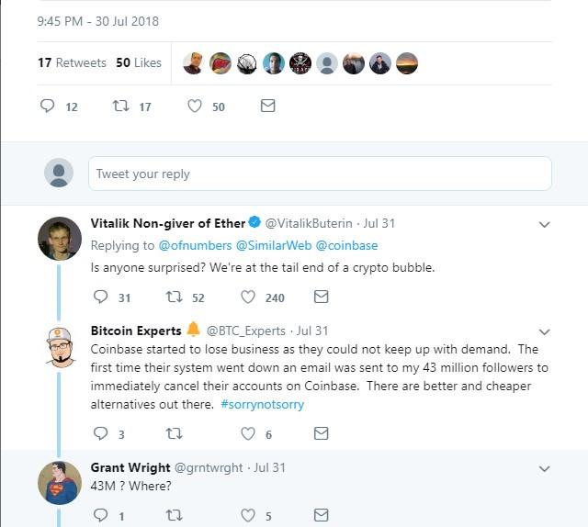Expand options for Grant Wright's tweet
Viewport: 588px width, 527px height.
coord(544,468)
